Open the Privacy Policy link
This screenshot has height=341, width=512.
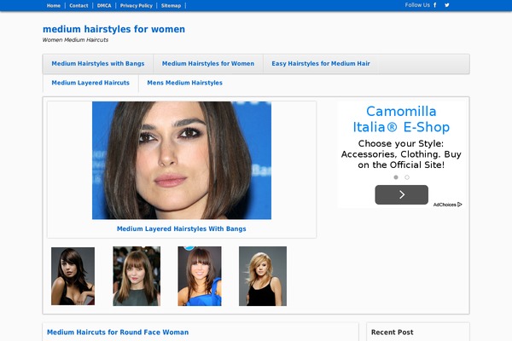[137, 6]
